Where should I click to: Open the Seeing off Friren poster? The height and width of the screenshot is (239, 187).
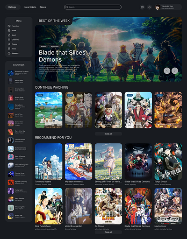coord(108,162)
